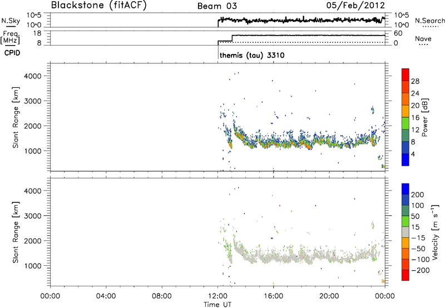Select the 16:00 time tick label

pyautogui.click(x=273, y=296)
